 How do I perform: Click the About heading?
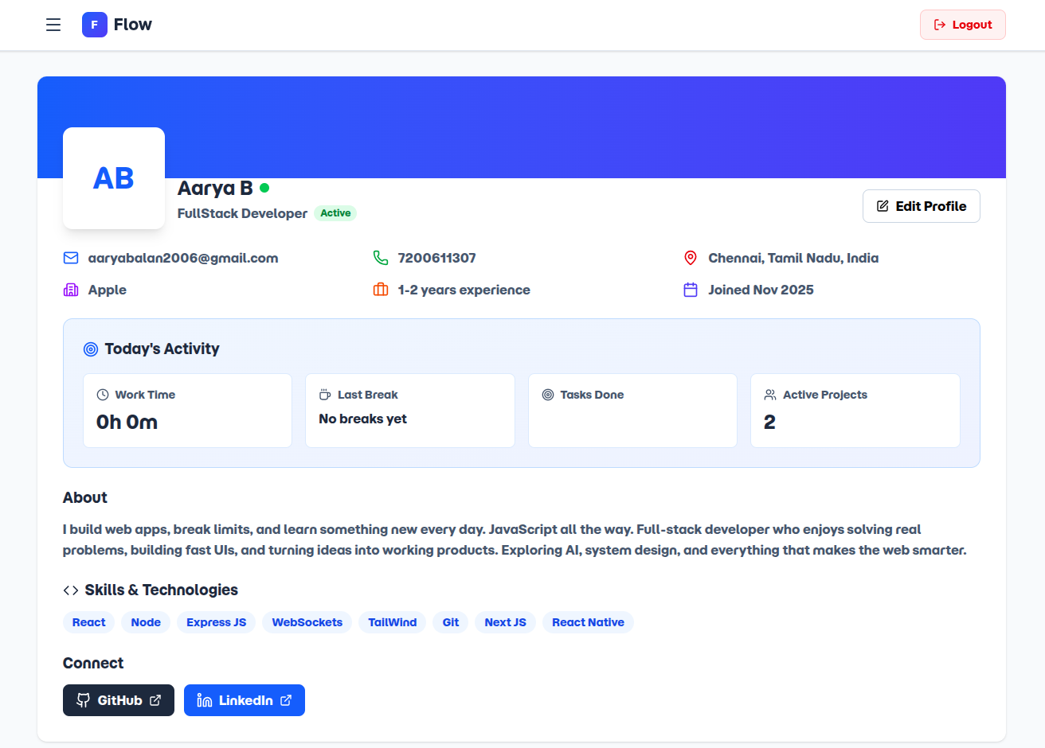click(85, 497)
